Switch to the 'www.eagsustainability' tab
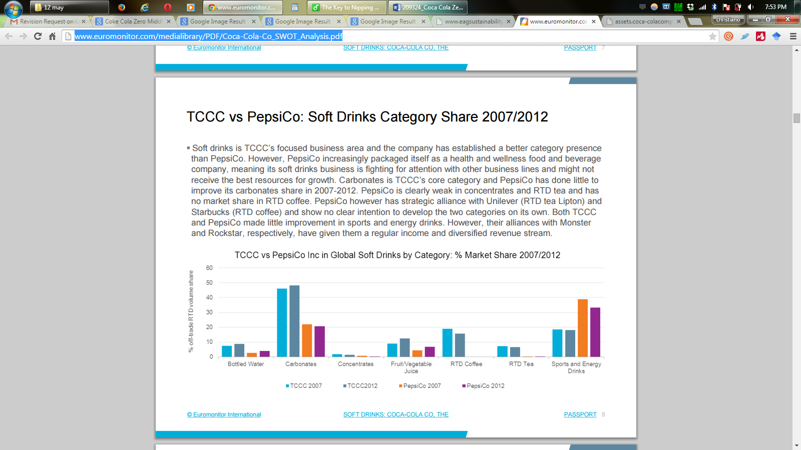This screenshot has height=450, width=801. pyautogui.click(x=474, y=21)
